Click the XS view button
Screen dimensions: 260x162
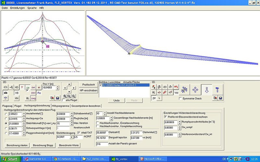17,93
